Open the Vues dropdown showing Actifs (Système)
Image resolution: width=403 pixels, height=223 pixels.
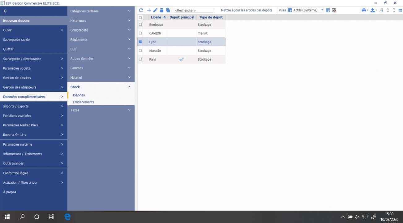(x=306, y=10)
